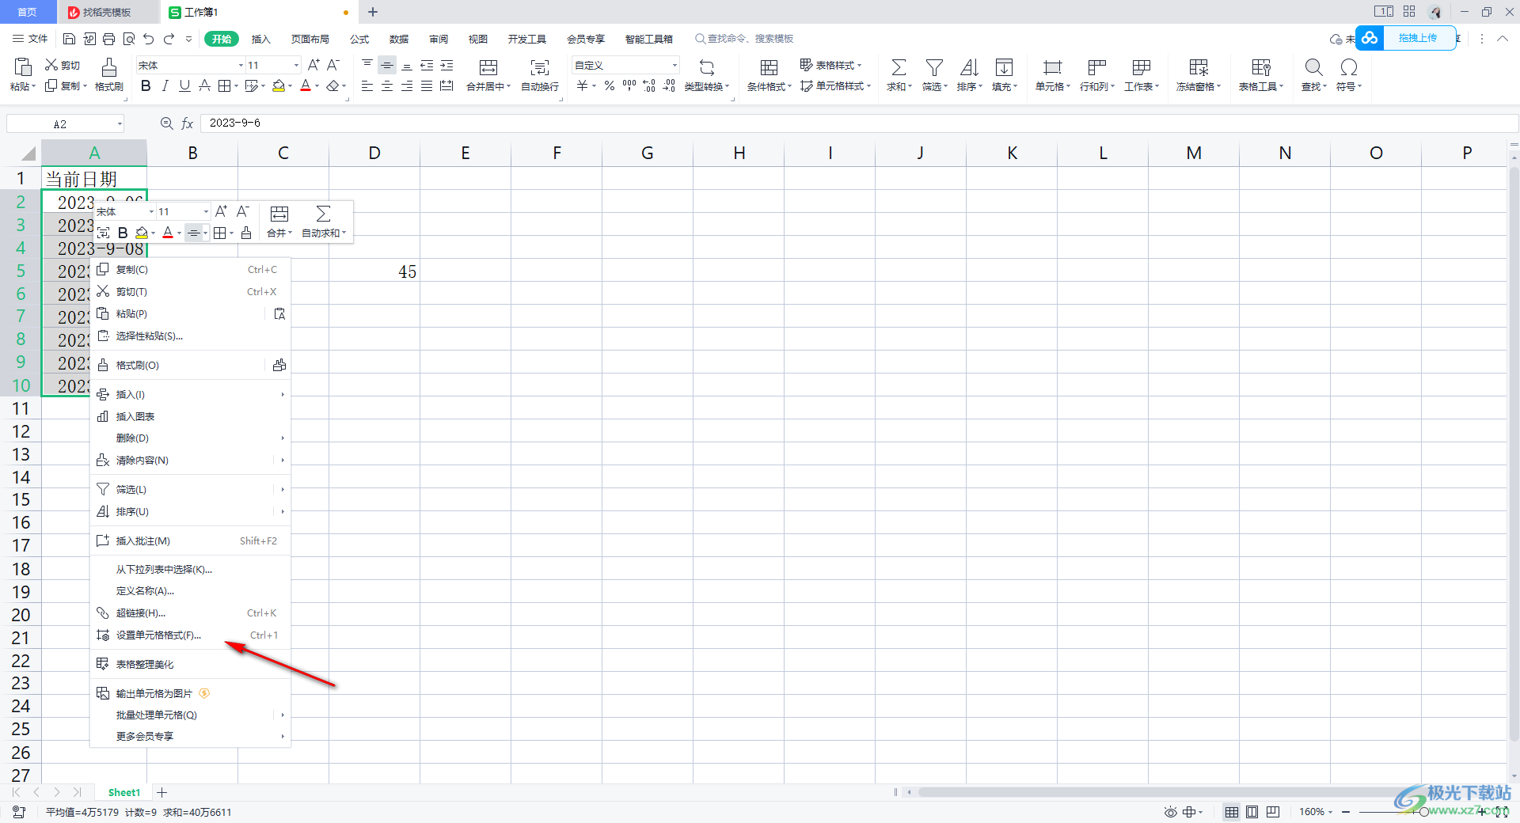The height and width of the screenshot is (823, 1520).
Task: Click the yellow fill color swatch
Action: 278,85
